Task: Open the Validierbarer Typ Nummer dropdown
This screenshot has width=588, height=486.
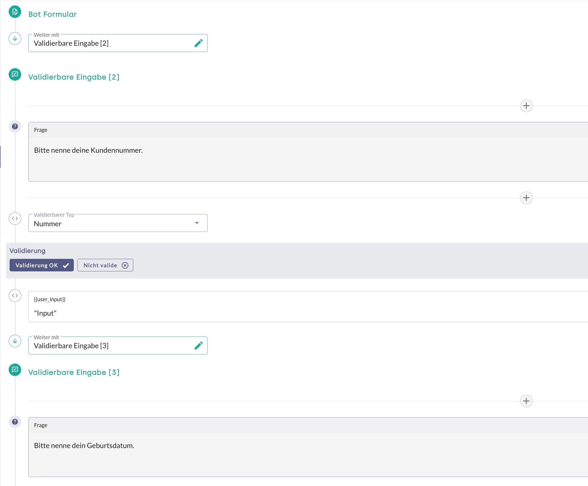Action: 118,223
